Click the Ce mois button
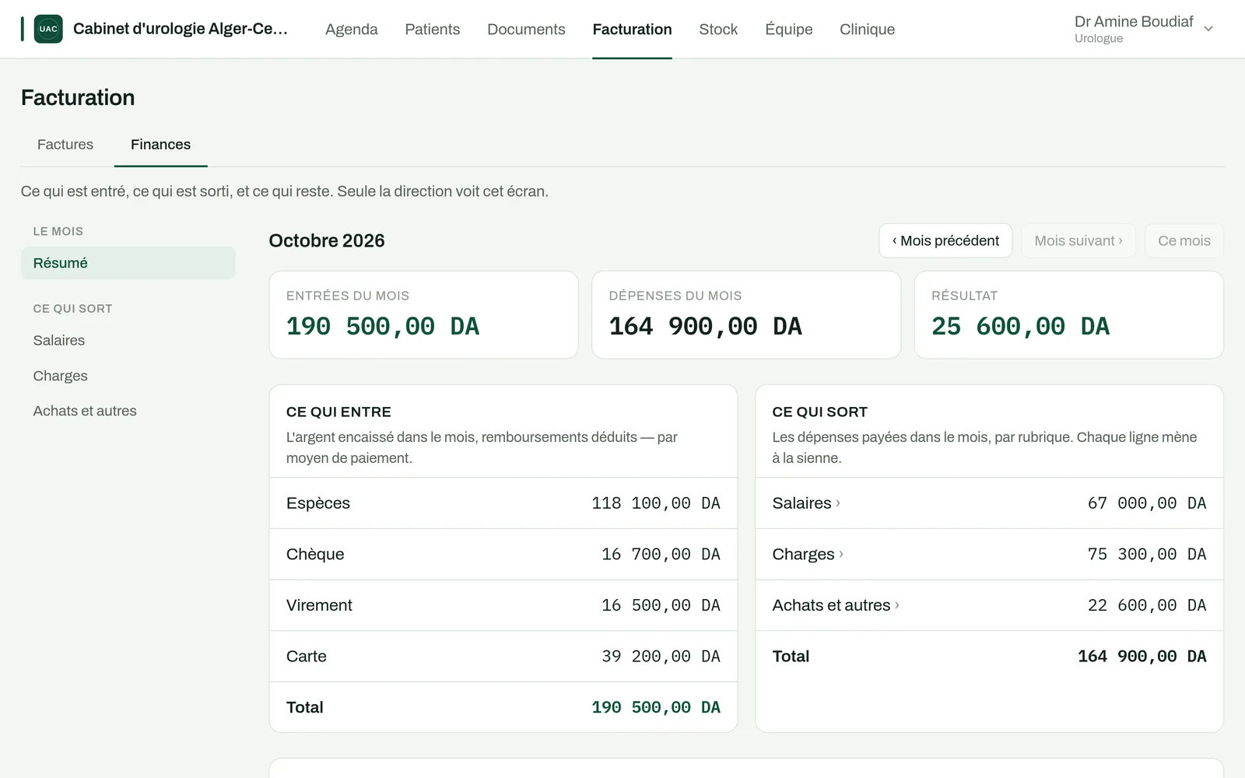The width and height of the screenshot is (1245, 778). click(1184, 240)
